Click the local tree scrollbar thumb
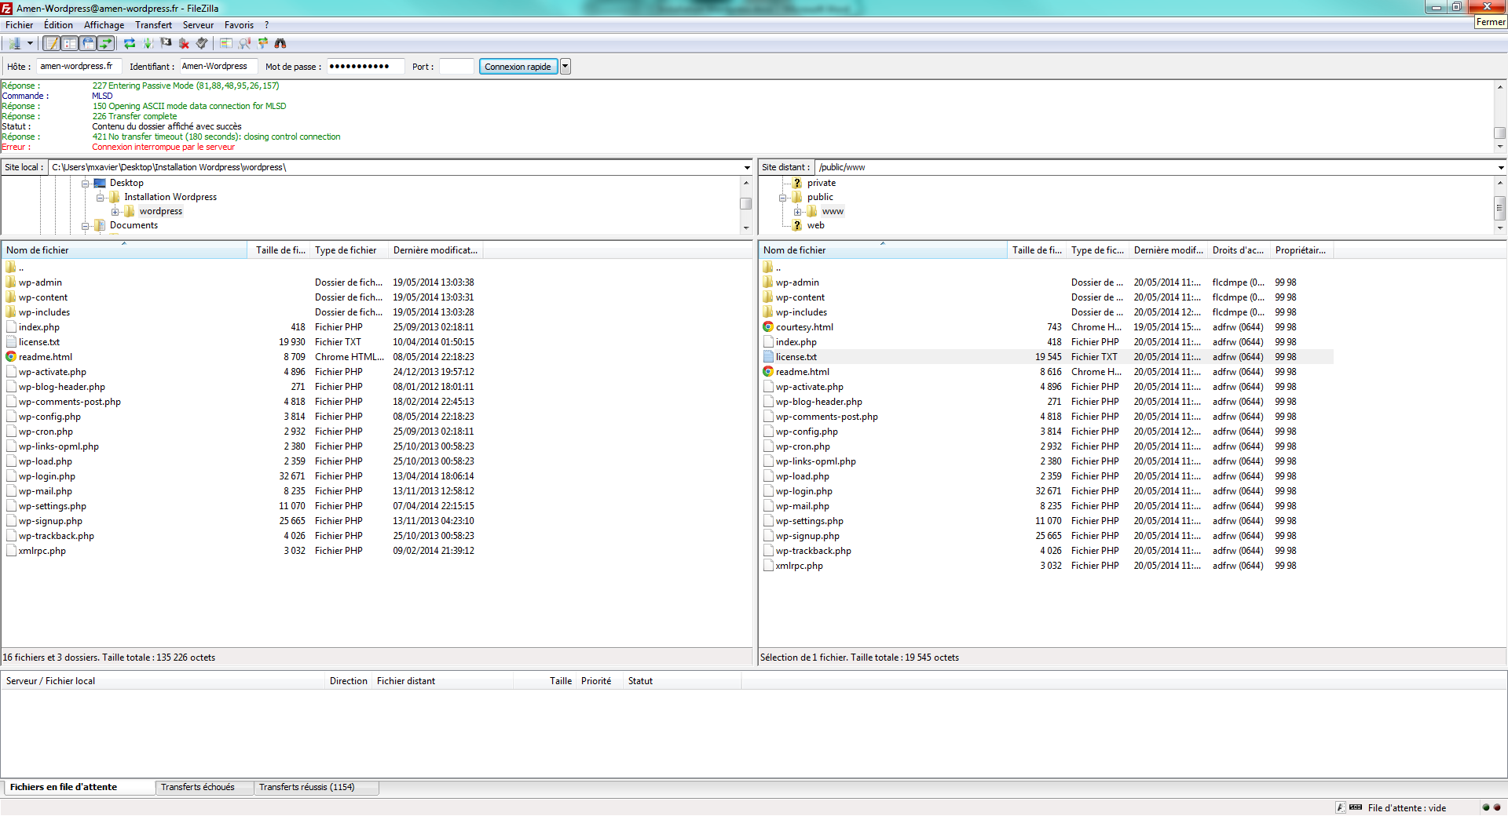Image resolution: width=1508 pixels, height=816 pixels. tap(746, 203)
